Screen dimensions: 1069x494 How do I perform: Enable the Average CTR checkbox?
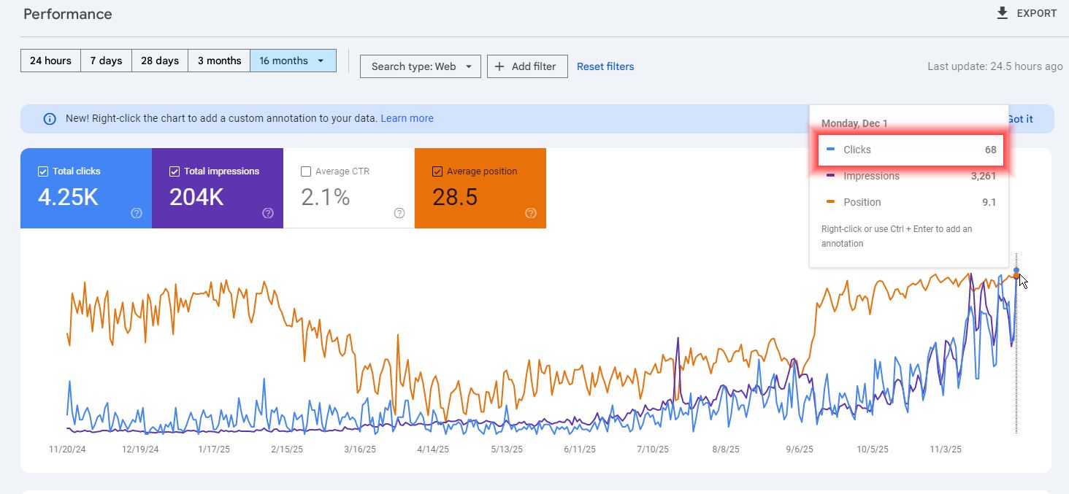(306, 171)
